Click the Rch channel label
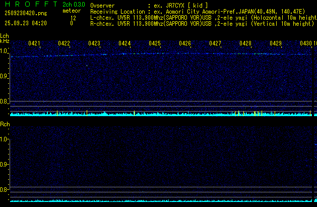317x207 pixels. pyautogui.click(x=5, y=124)
